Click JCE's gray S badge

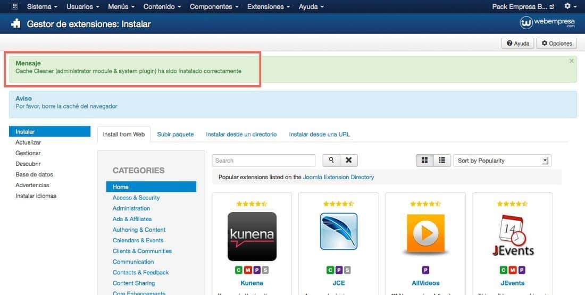[347, 270]
